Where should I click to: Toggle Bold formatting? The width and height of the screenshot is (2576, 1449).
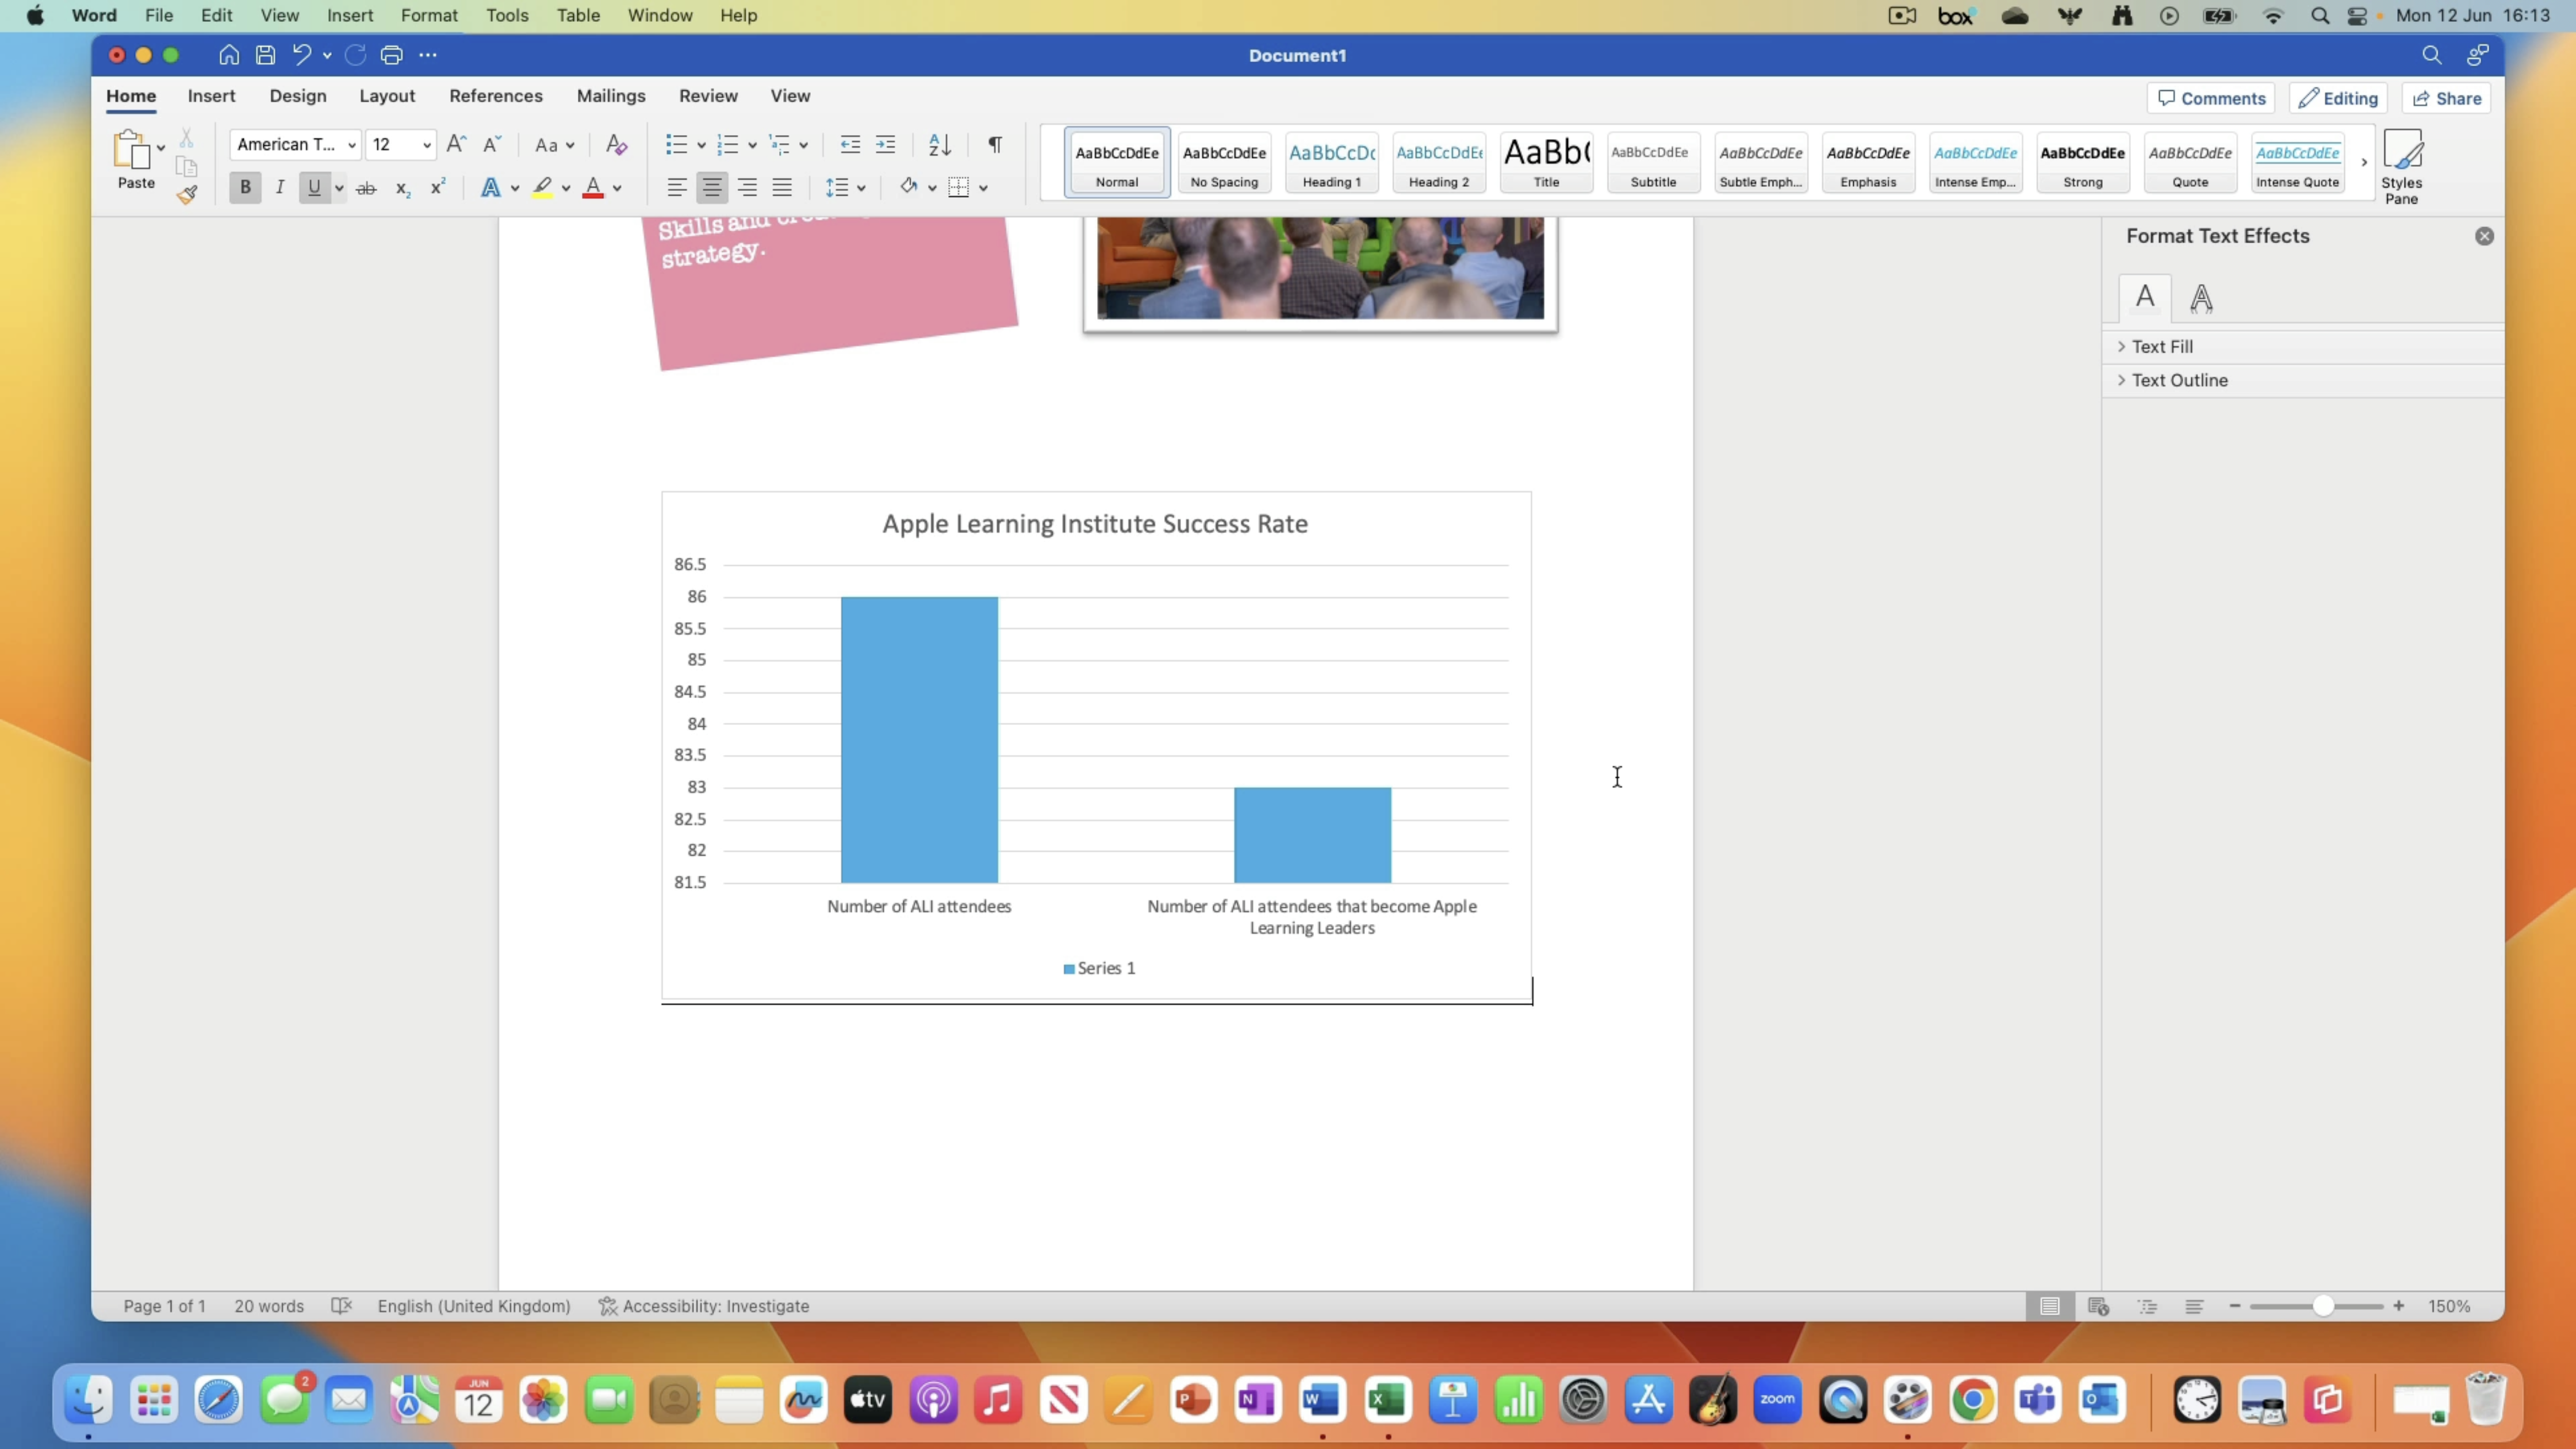[x=245, y=187]
